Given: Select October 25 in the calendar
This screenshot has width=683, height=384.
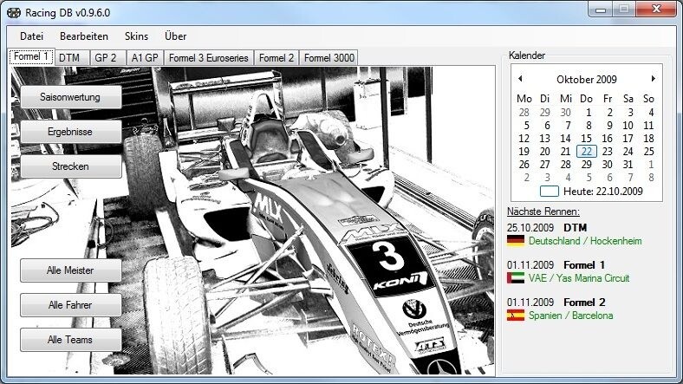Looking at the screenshot, I should pos(648,152).
